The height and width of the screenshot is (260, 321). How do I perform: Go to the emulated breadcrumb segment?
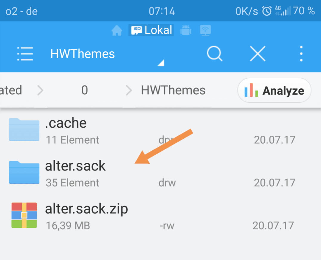click(x=11, y=90)
